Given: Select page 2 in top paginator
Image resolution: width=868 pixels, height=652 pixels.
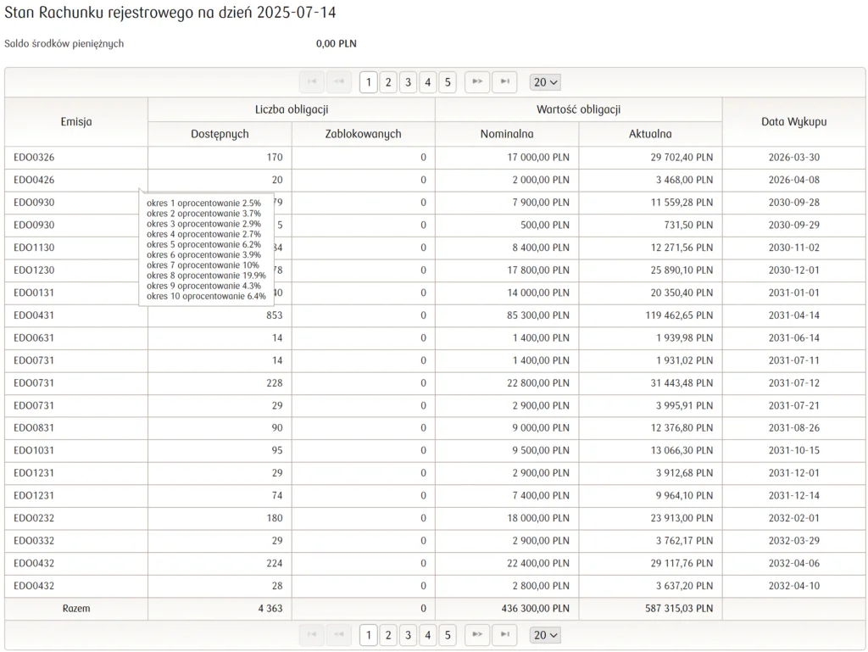Looking at the screenshot, I should point(388,82).
